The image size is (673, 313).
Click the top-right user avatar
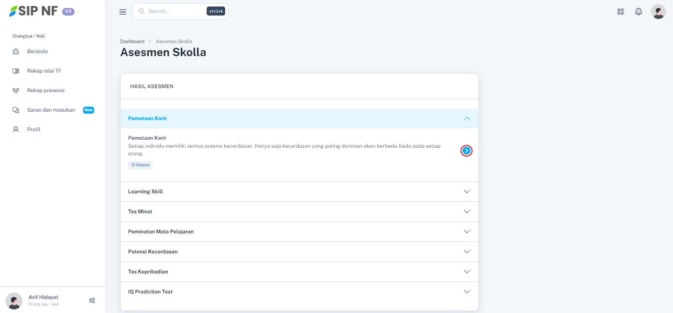click(x=658, y=12)
